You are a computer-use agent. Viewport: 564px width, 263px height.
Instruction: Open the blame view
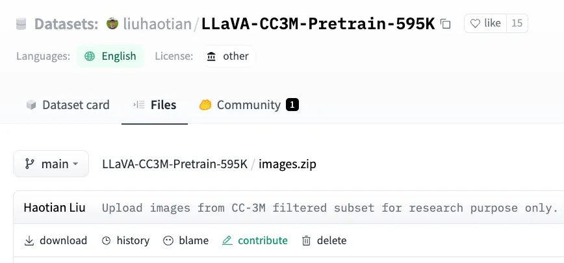pos(186,240)
